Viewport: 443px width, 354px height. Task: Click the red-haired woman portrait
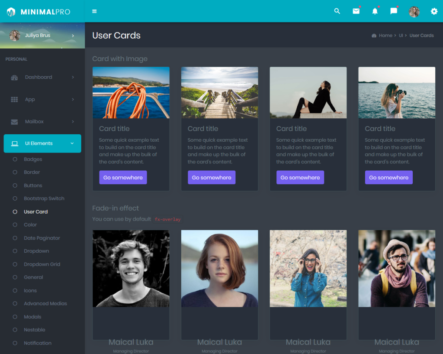pyautogui.click(x=219, y=269)
